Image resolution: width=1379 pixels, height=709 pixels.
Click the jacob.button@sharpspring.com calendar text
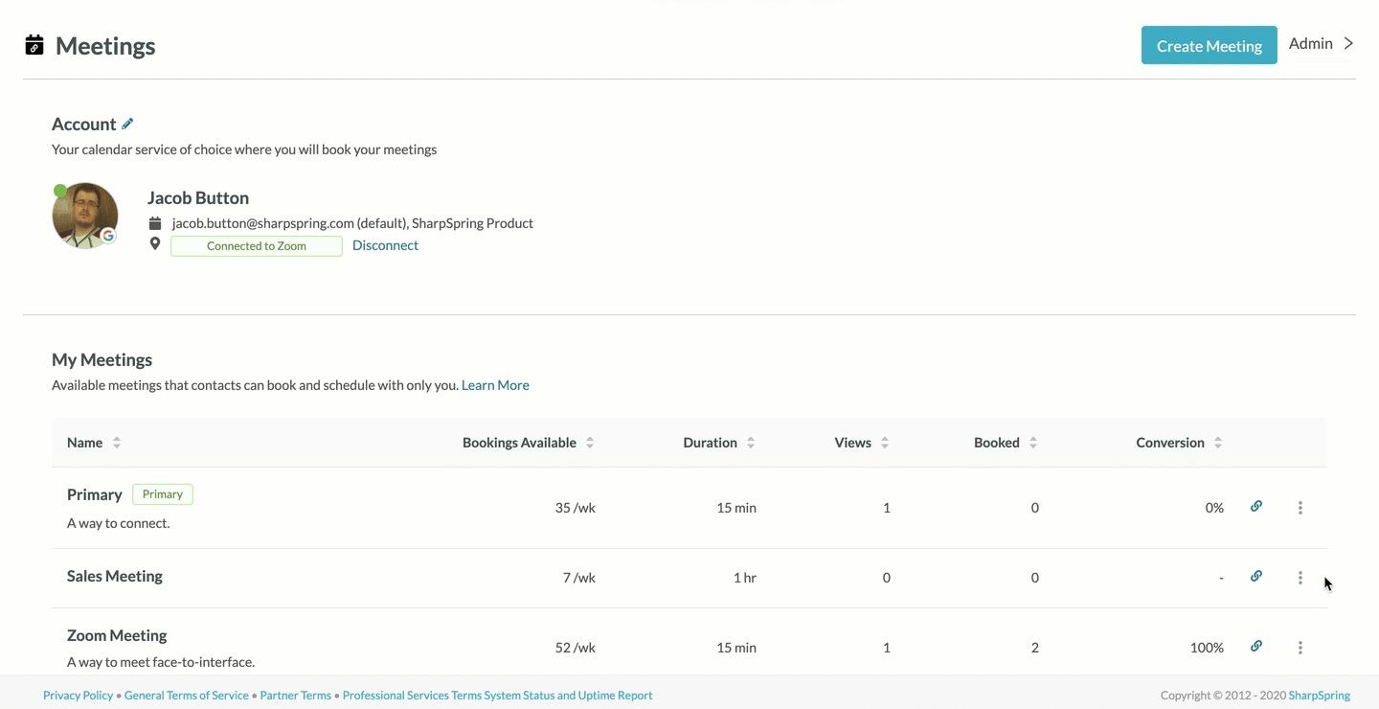352,223
